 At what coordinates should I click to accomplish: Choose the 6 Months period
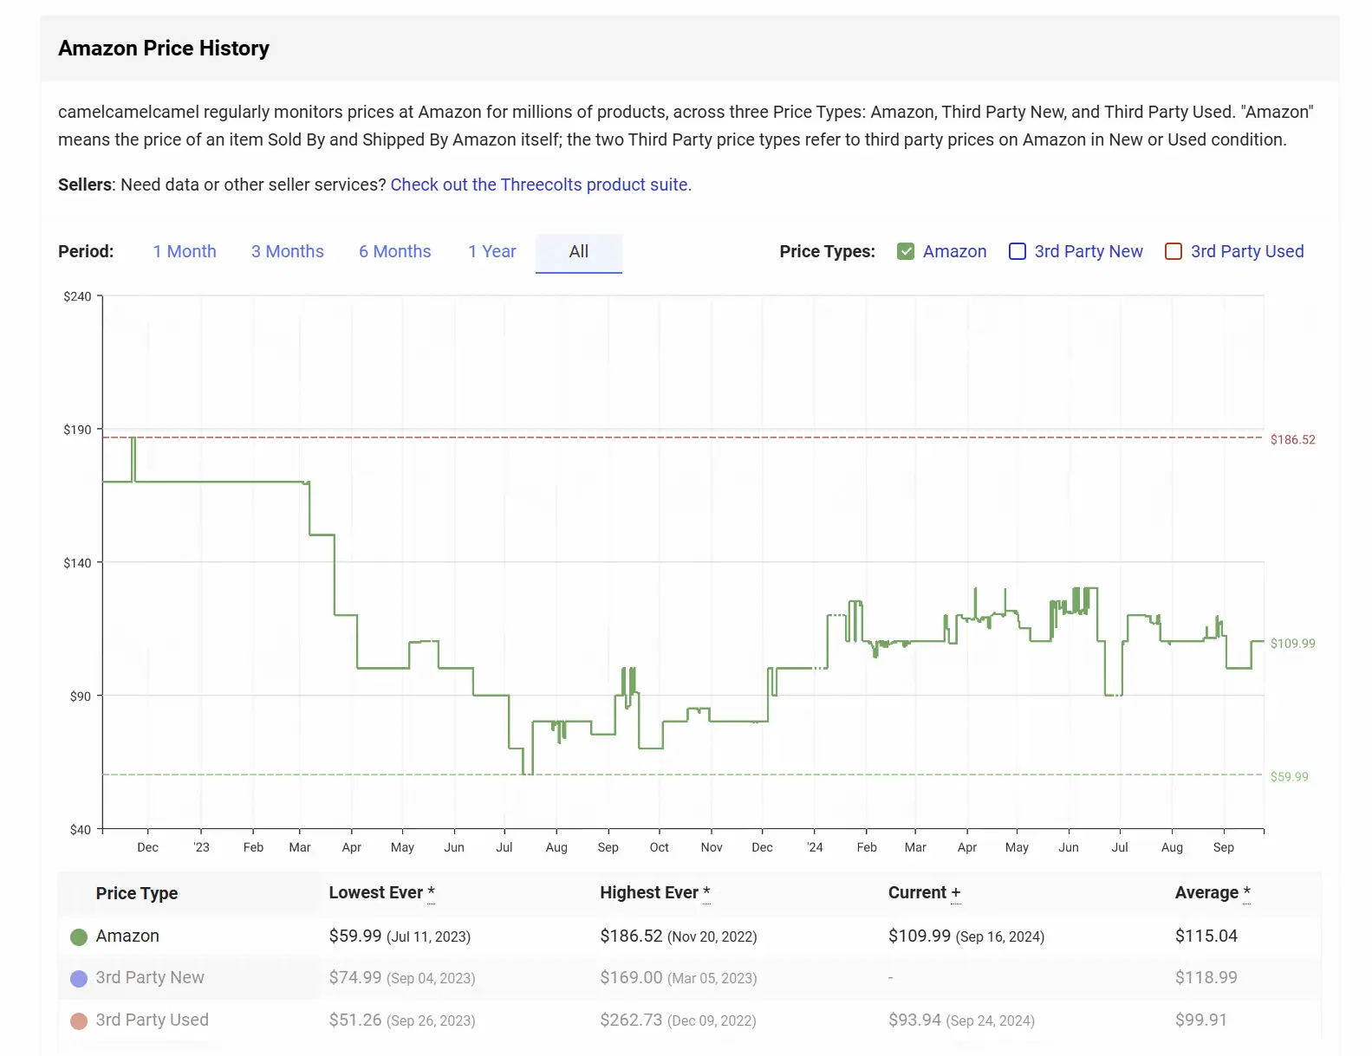coord(394,251)
